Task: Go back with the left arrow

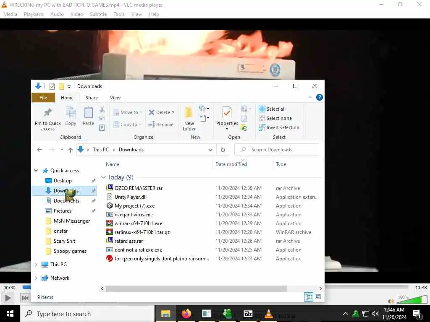Action: 39,150
